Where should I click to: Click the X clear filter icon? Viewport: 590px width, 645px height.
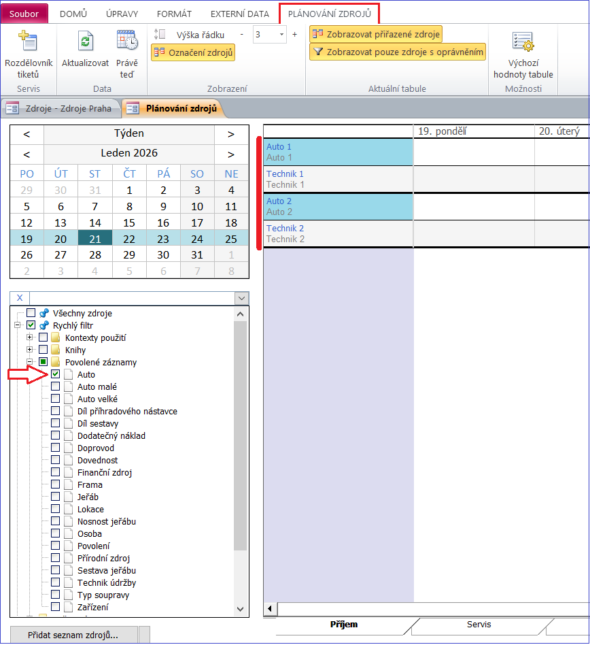pos(20,298)
